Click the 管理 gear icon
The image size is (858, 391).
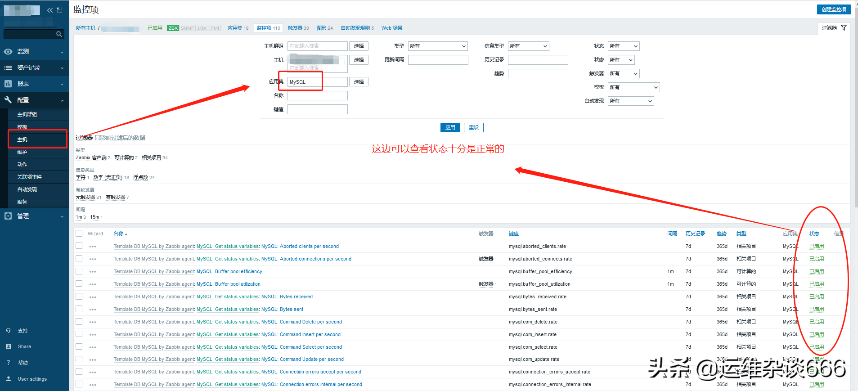(8, 216)
